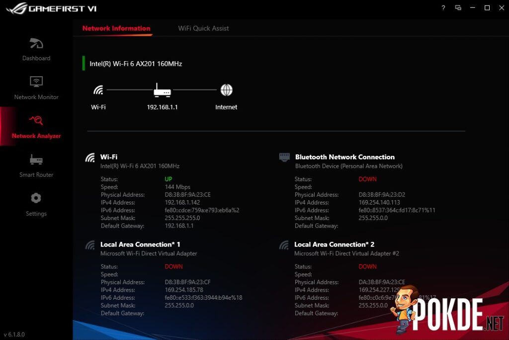
Task: Click the Local Area Connection* 1 signal icon
Action: (x=90, y=245)
